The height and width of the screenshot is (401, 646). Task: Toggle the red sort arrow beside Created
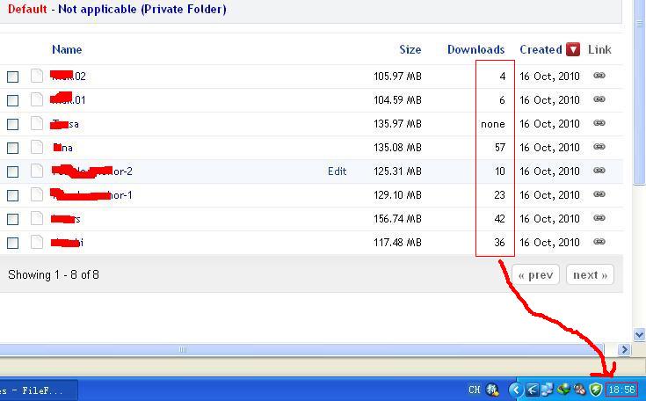pyautogui.click(x=573, y=49)
